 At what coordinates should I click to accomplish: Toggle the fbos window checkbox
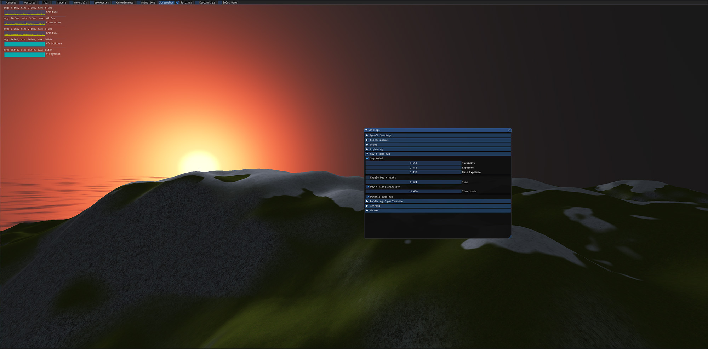41,2
